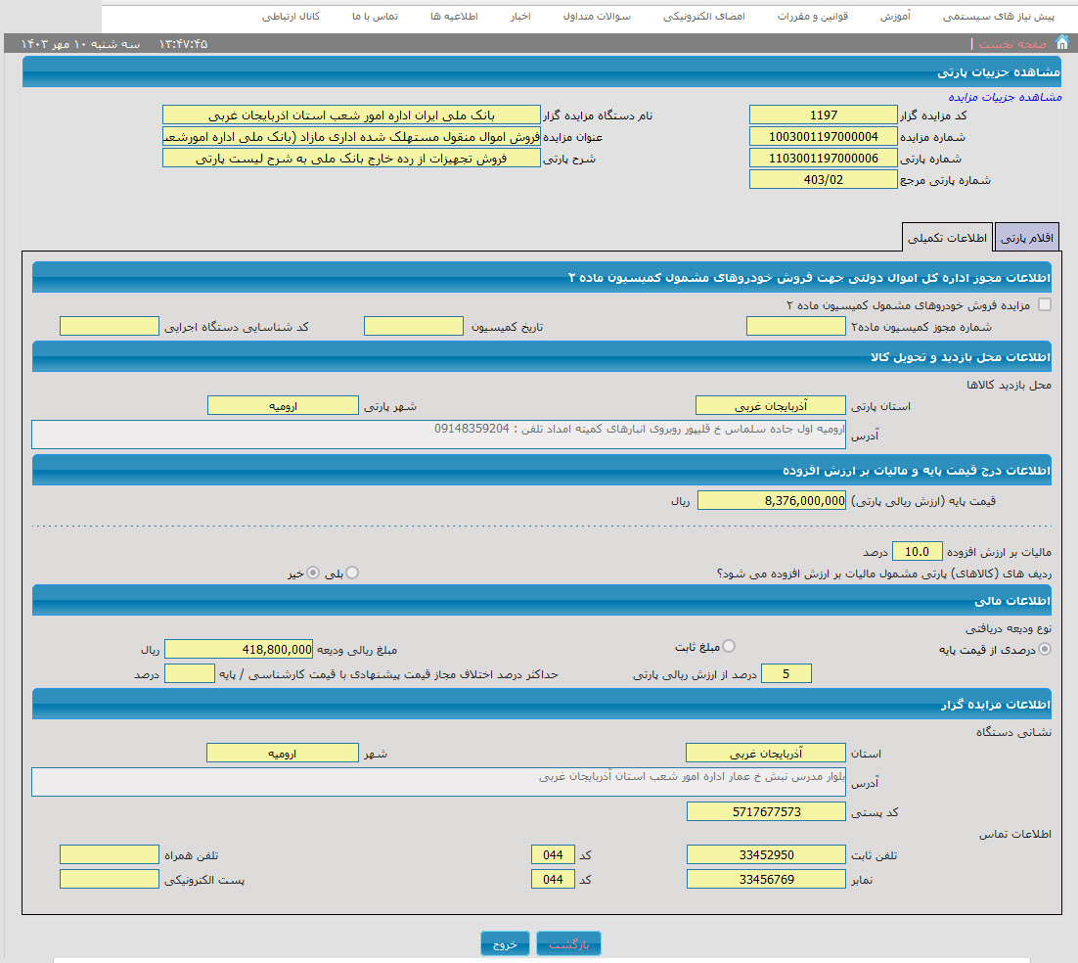Open the قوانین و مقررات menu
This screenshot has height=963, width=1078.
pyautogui.click(x=813, y=18)
